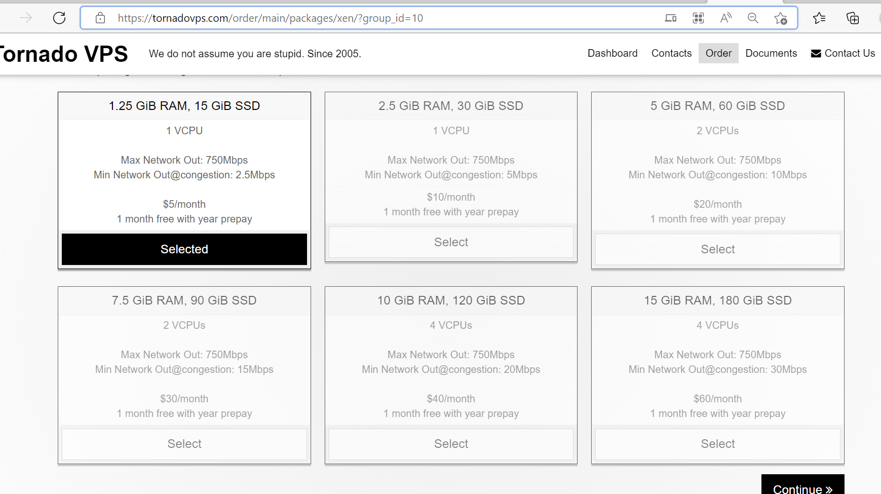Open the Documents menu item

[x=771, y=53]
